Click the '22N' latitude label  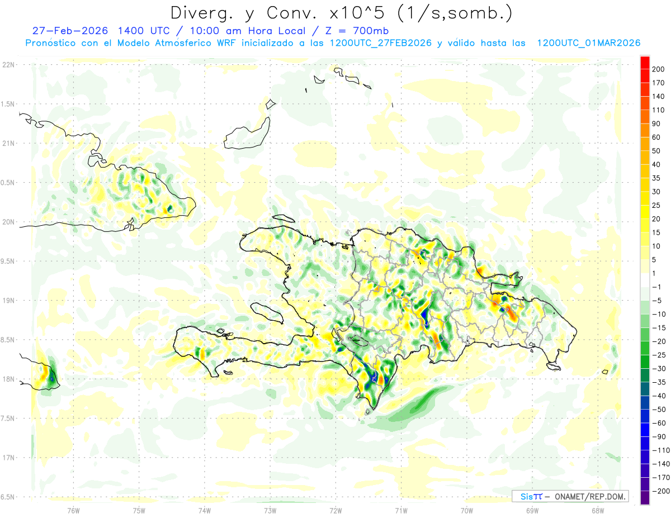9,65
